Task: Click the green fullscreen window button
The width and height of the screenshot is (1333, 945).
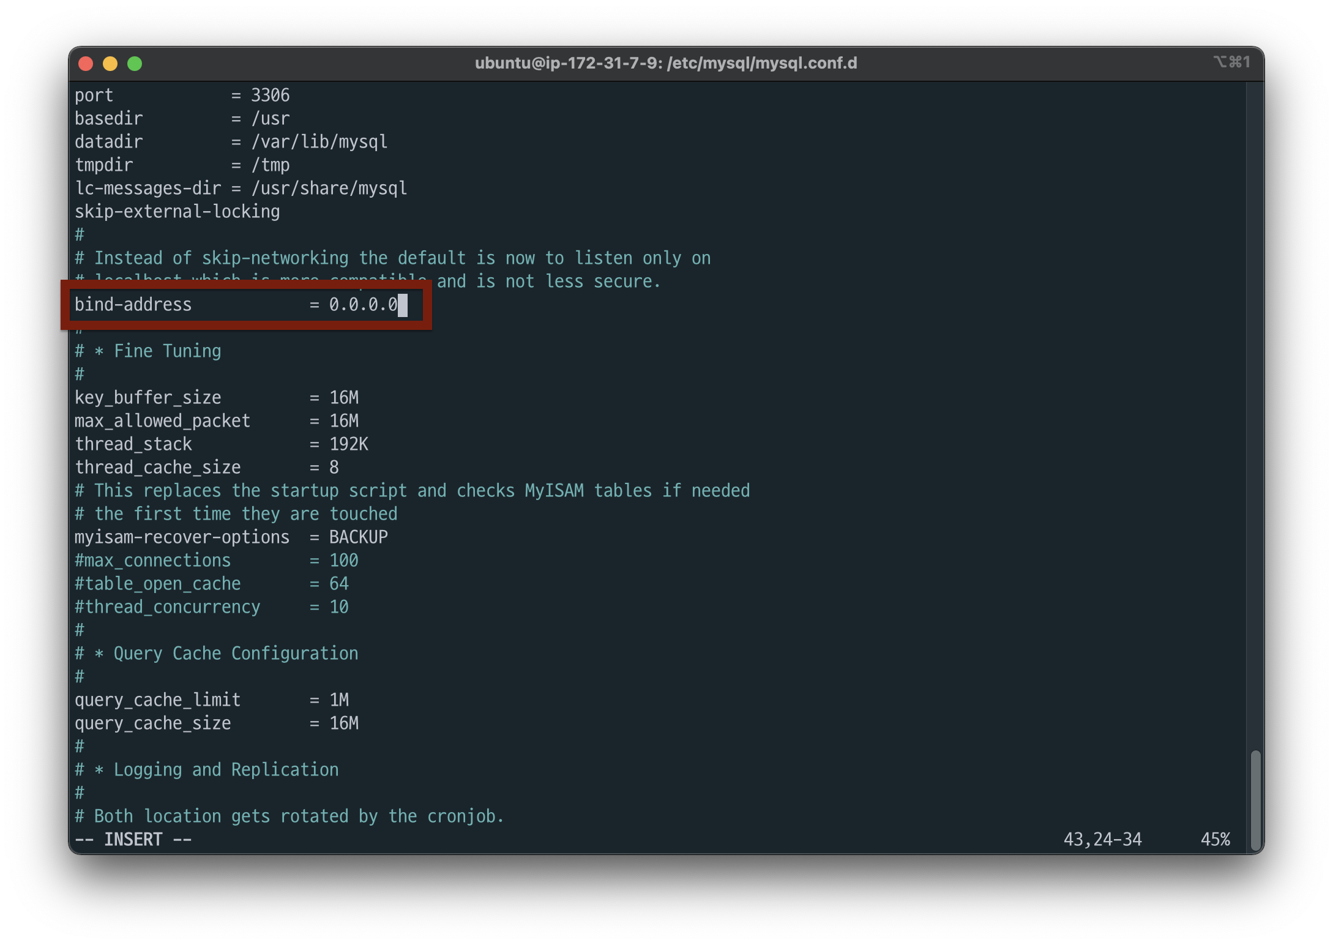Action: tap(135, 64)
